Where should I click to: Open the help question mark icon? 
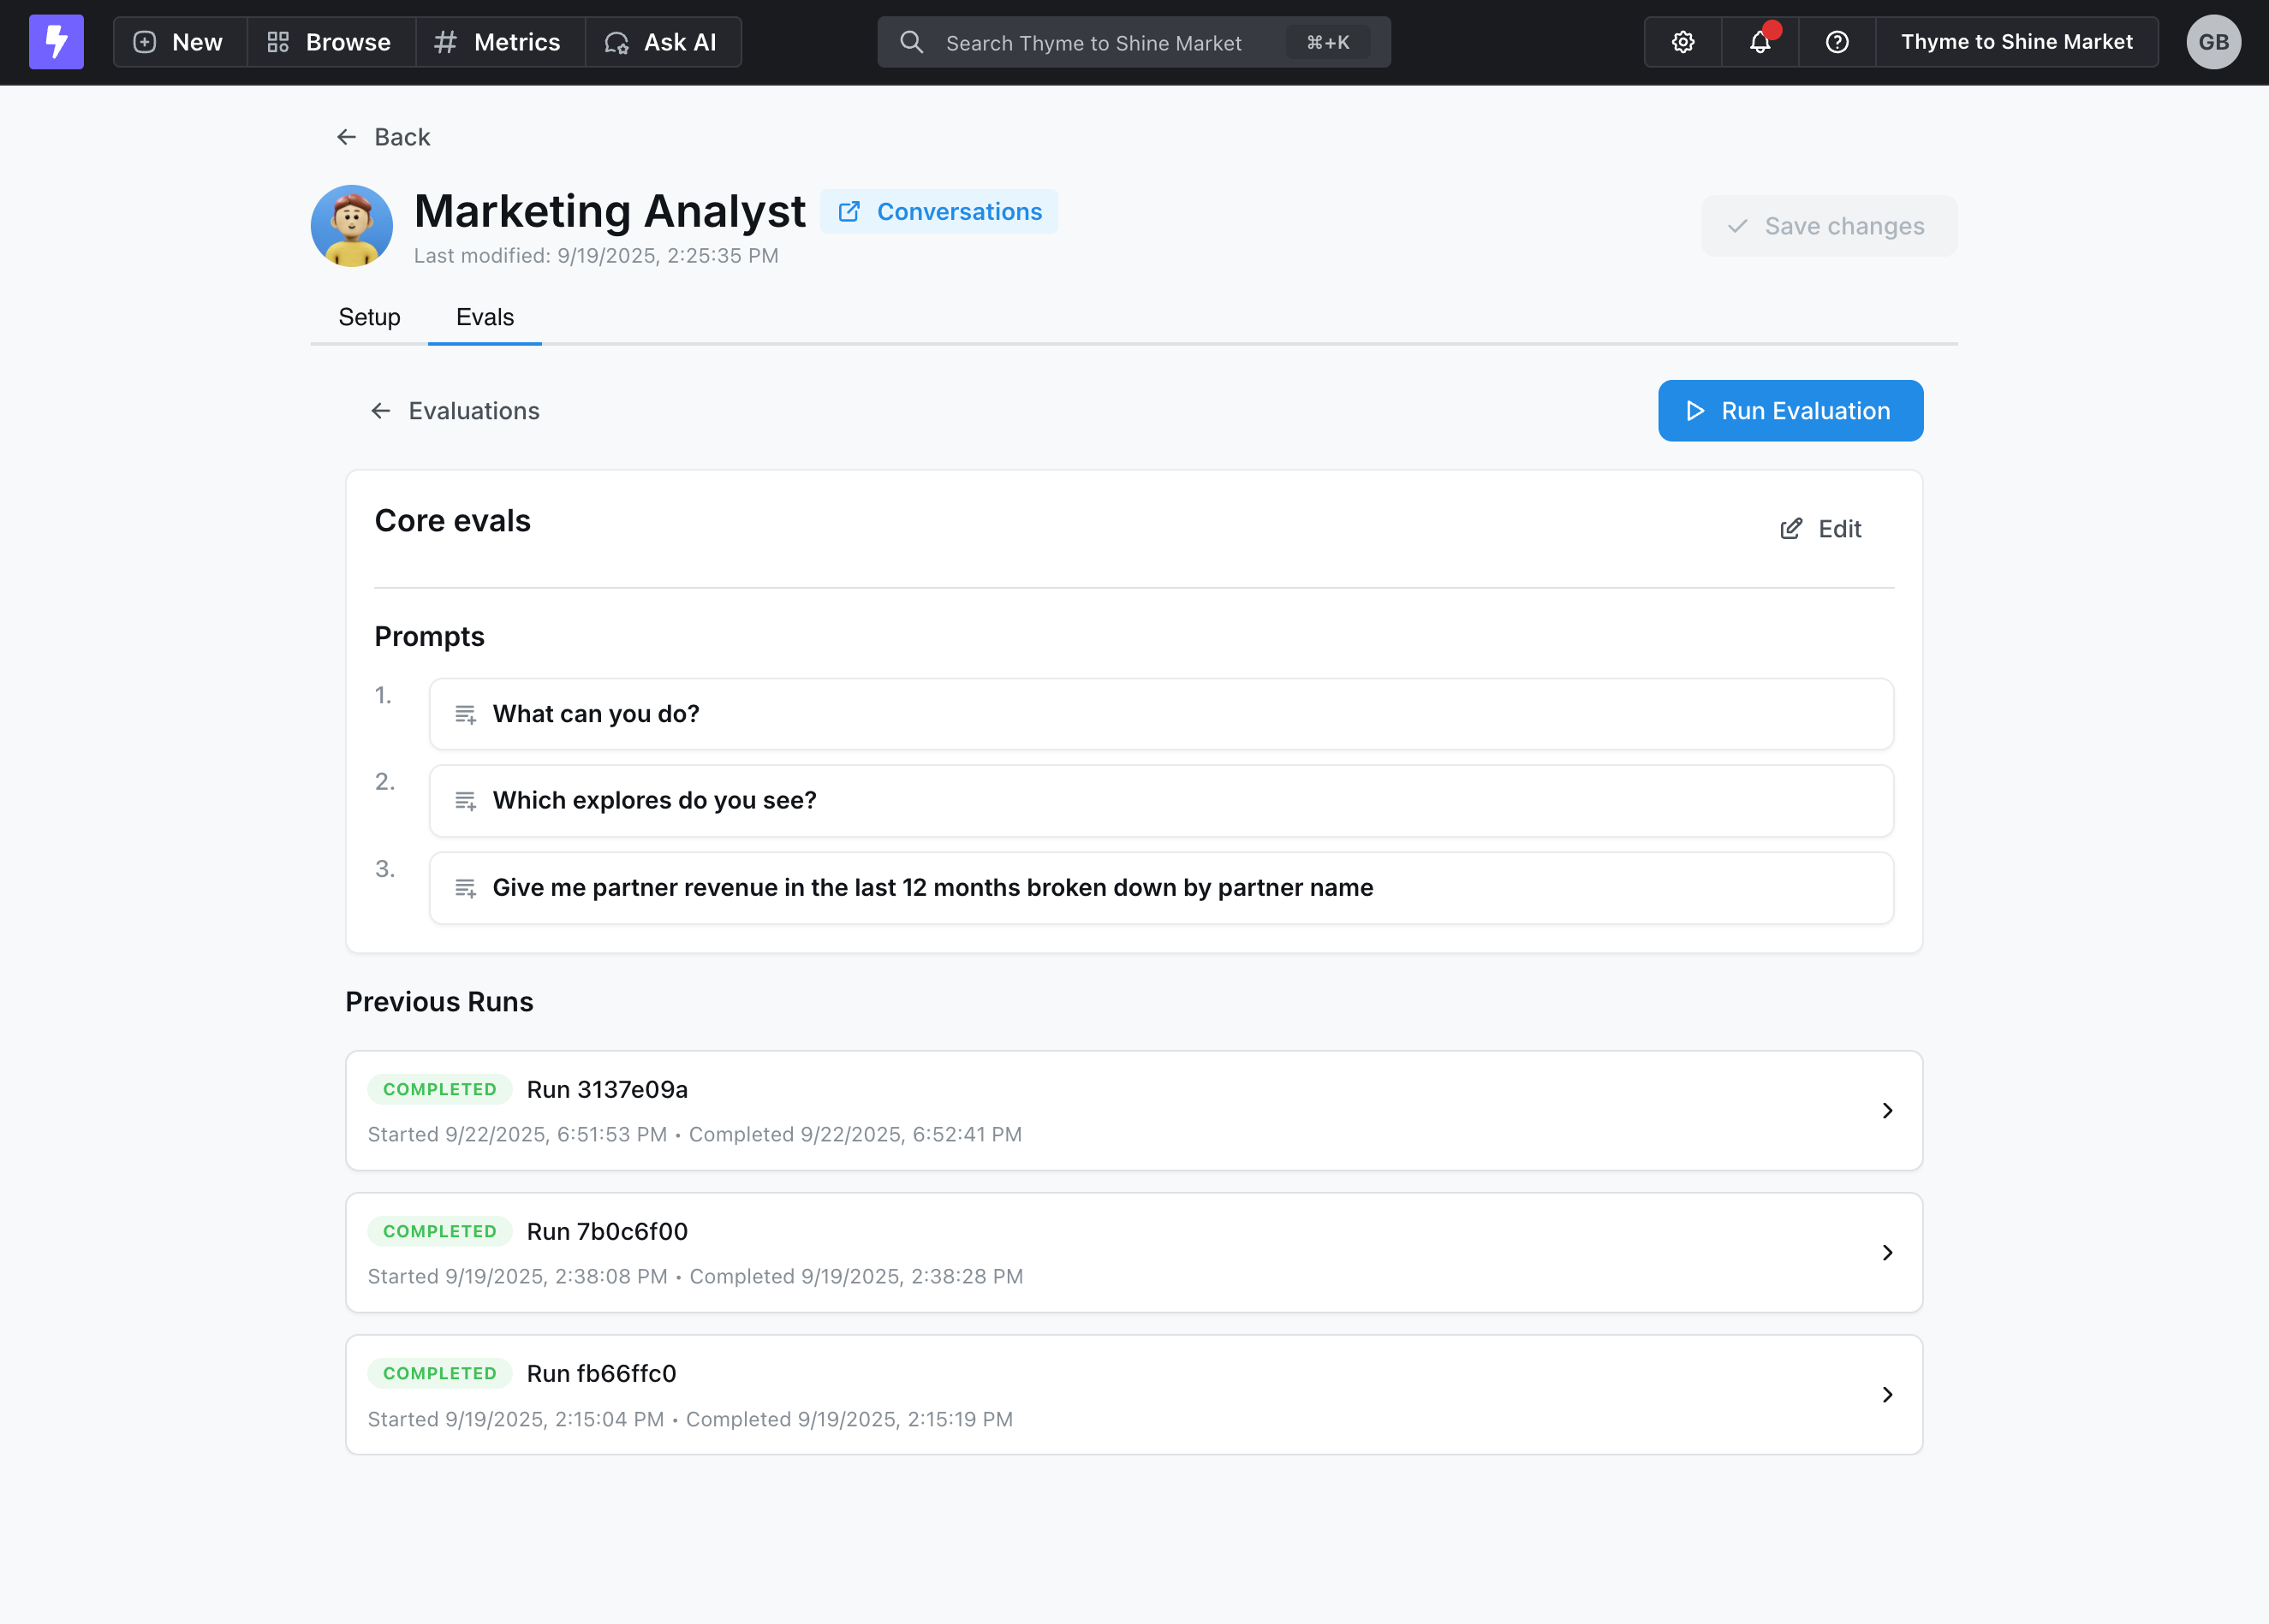coord(1837,42)
